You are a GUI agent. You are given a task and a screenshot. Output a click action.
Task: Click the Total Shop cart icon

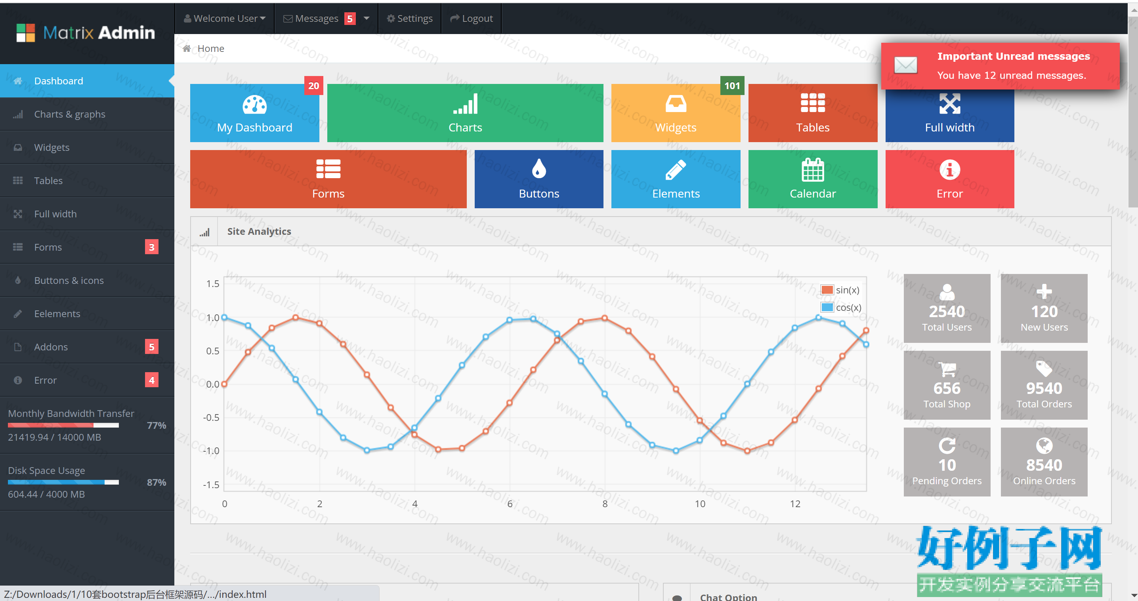click(x=947, y=369)
